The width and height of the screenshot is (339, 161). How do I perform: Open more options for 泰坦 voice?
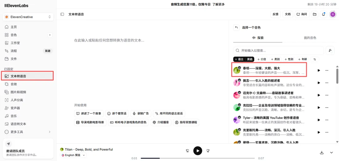pos(327,70)
